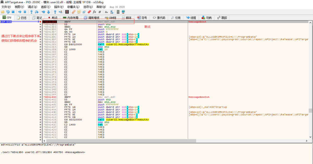Viewport: 313px width, 164px height.
Task: Toggle the breakpoint bullet at address 76EA13D9
Action: point(40,34)
